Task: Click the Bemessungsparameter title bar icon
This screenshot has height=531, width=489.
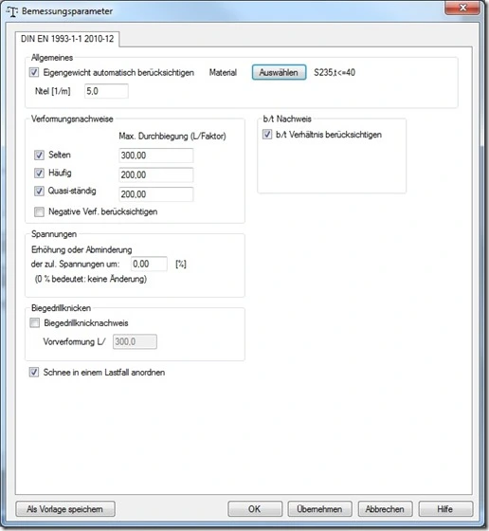Action: (x=12, y=11)
